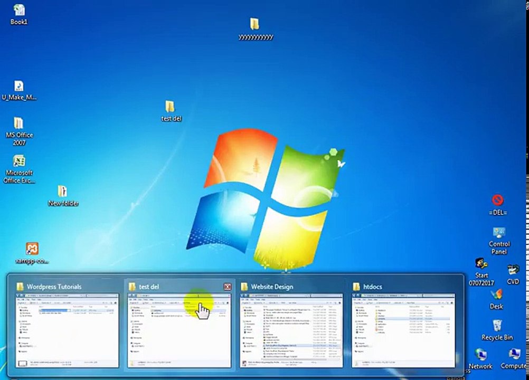Click the test del preview title text
Image resolution: width=529 pixels, height=380 pixels.
click(x=149, y=287)
